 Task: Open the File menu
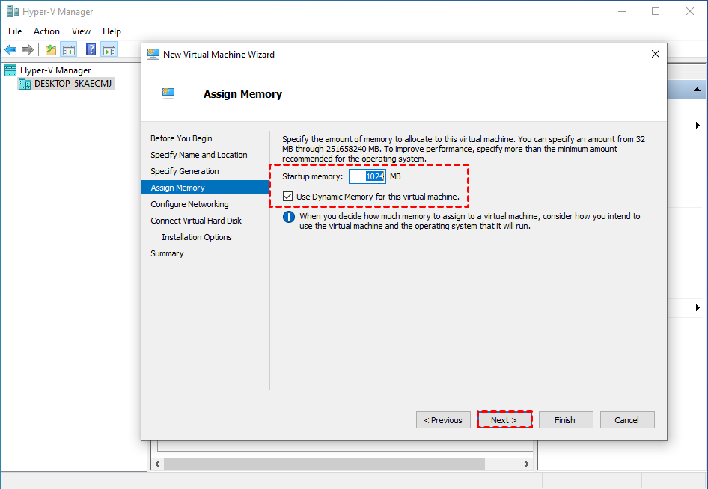click(x=15, y=31)
